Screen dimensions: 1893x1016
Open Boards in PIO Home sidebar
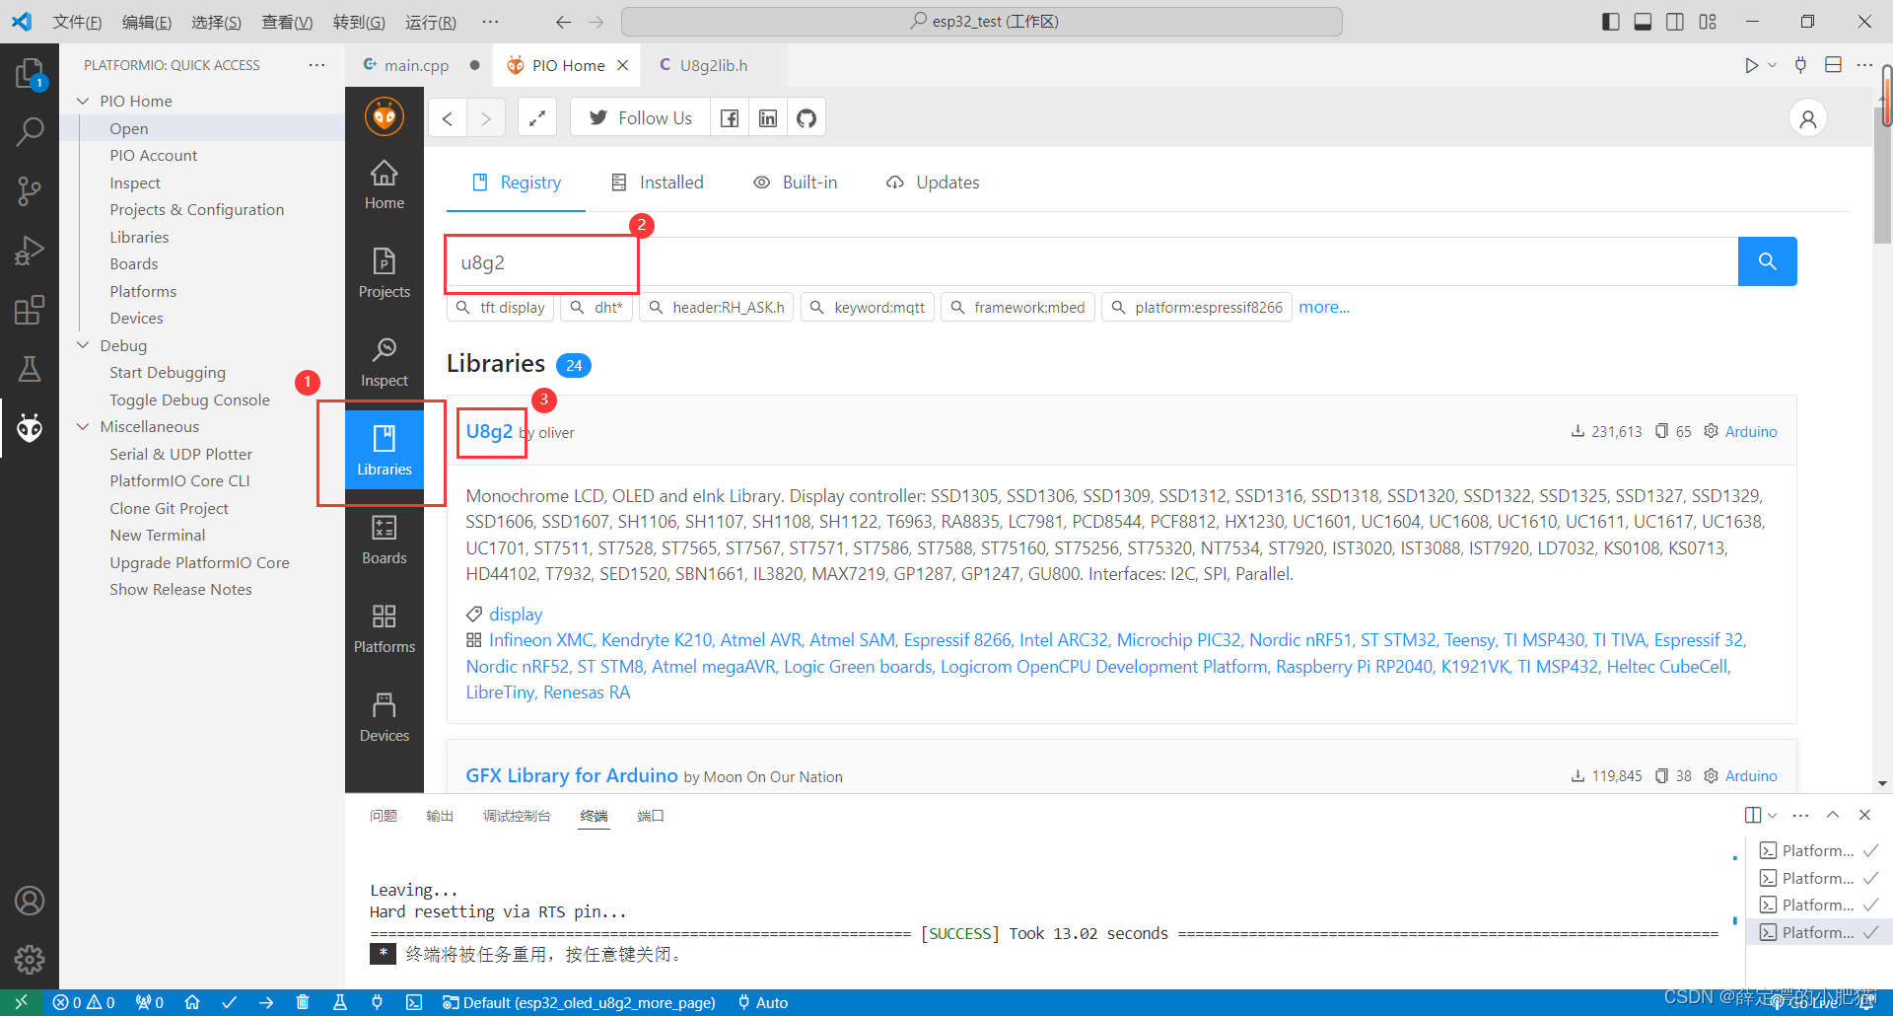385,540
